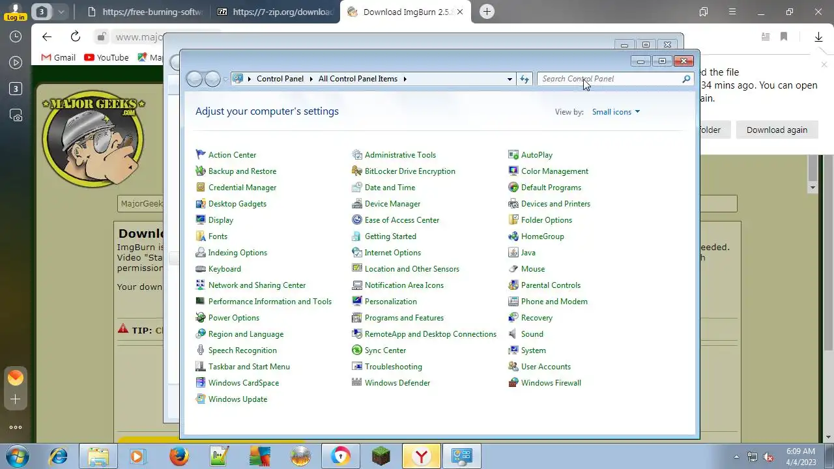Open the Personalization link
The image size is (834, 469).
(391, 302)
